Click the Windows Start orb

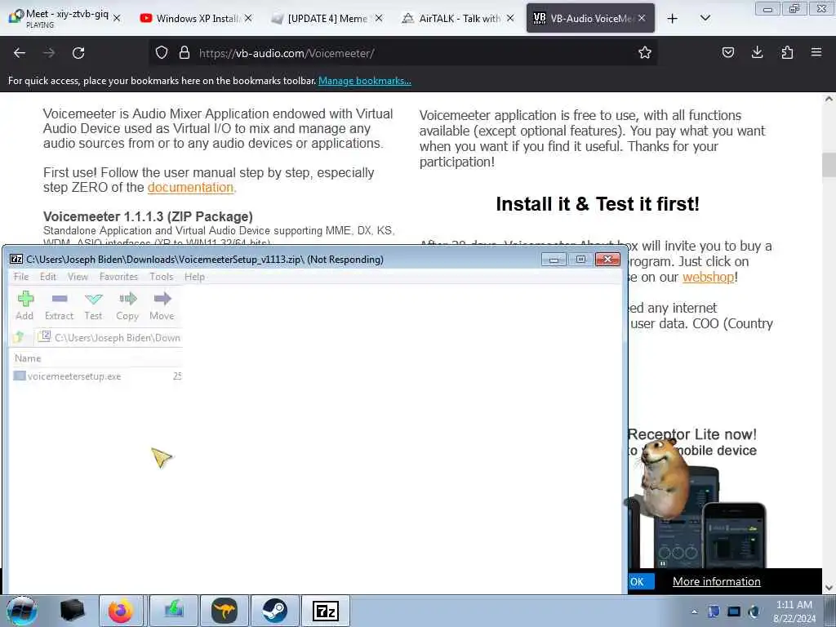coord(22,611)
